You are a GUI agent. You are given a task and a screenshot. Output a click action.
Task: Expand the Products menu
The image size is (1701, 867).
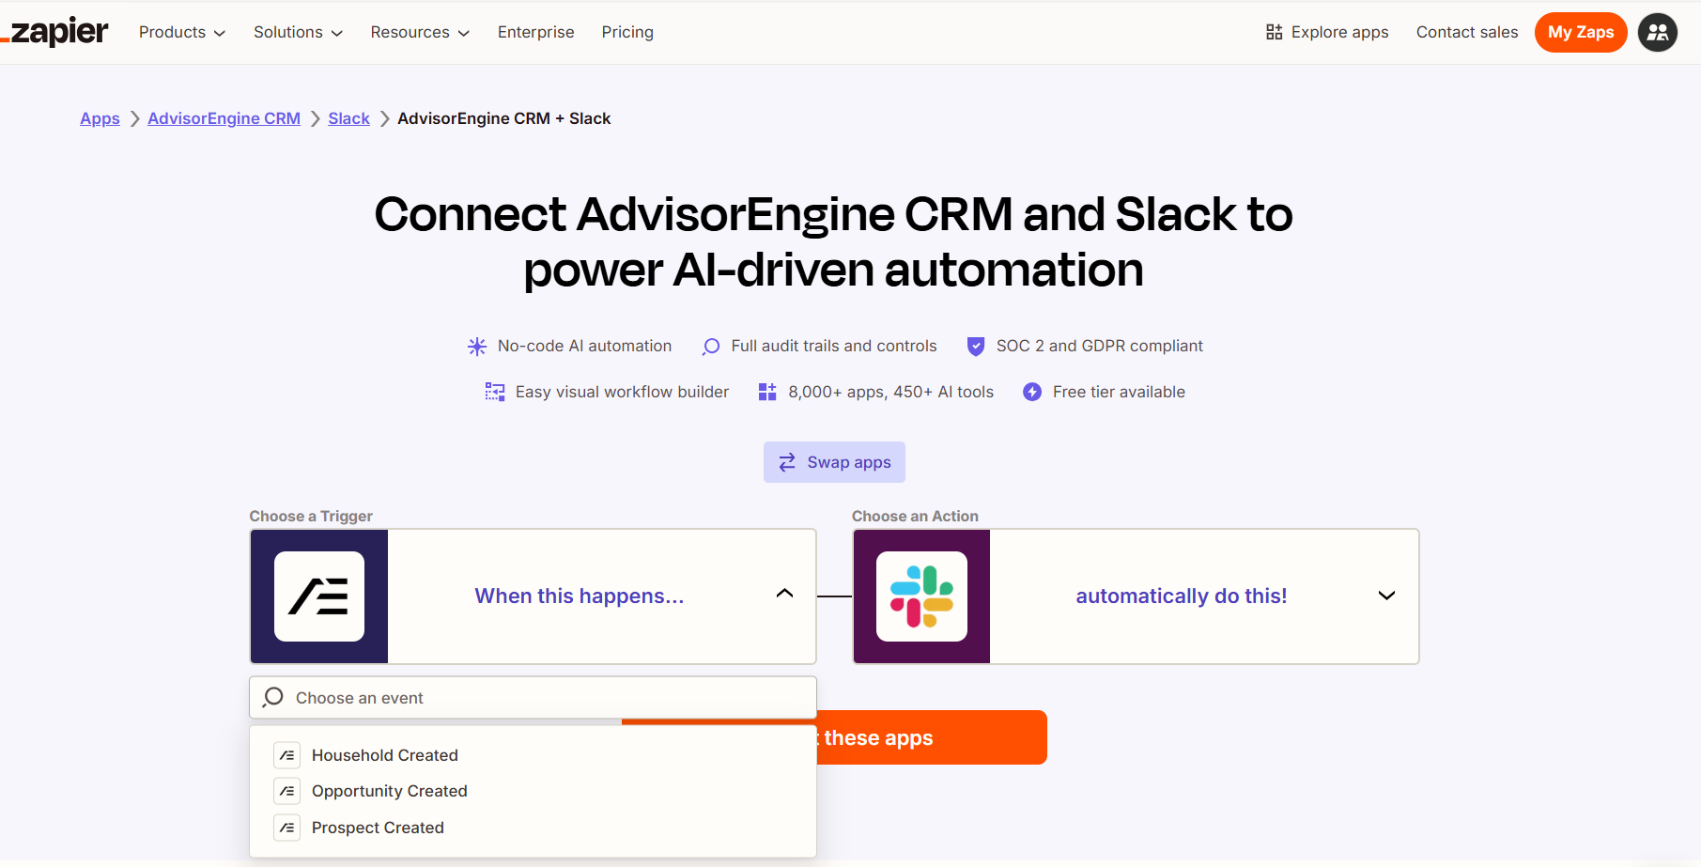(182, 33)
